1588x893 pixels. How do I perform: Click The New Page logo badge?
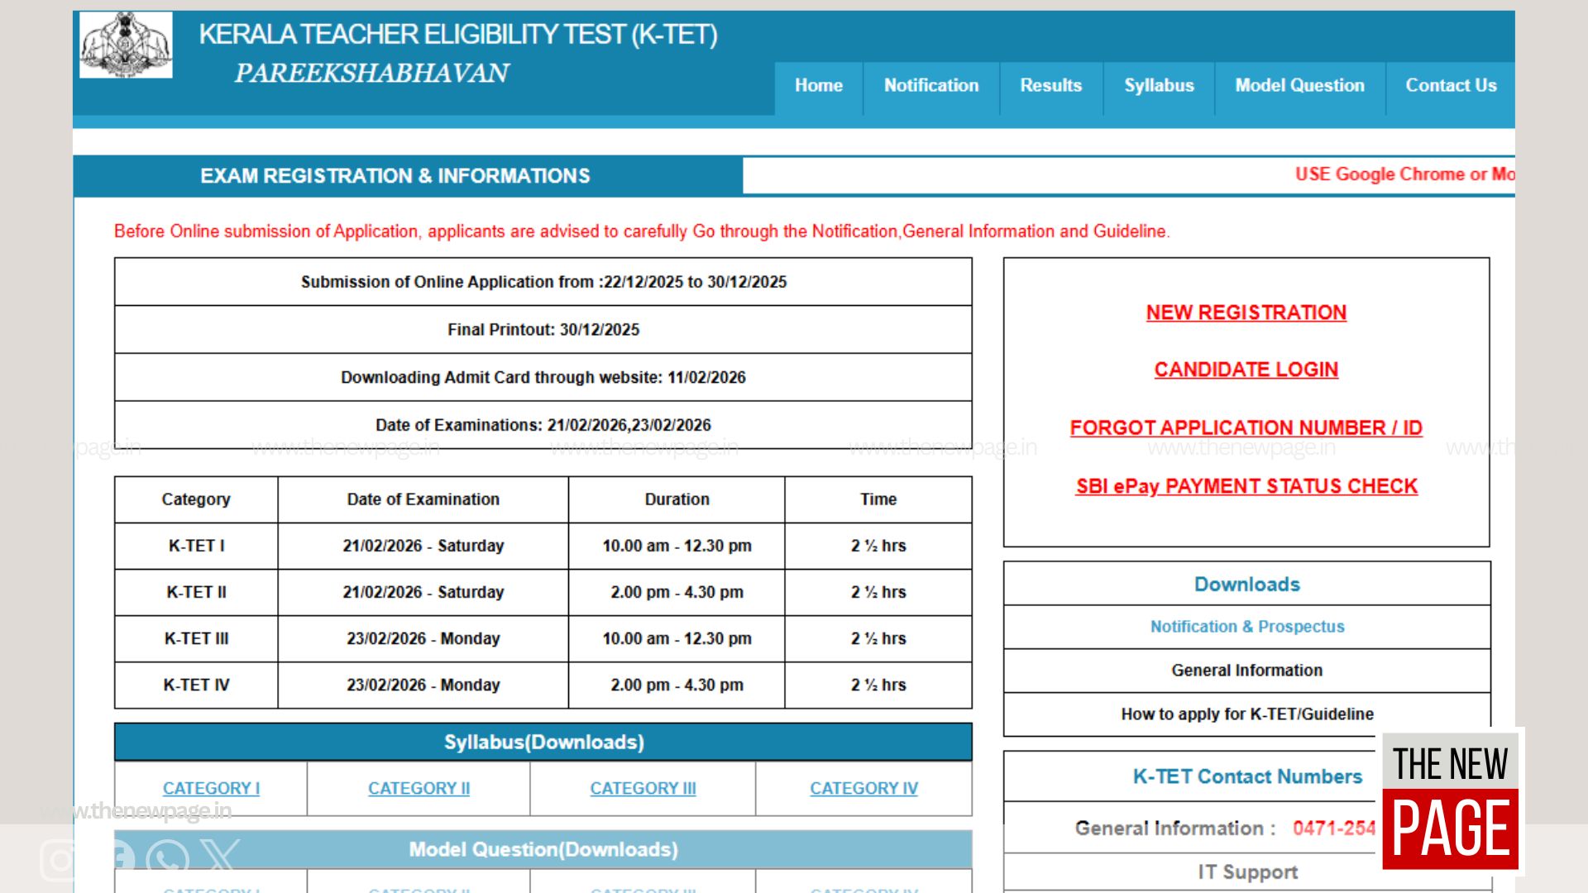[1450, 800]
